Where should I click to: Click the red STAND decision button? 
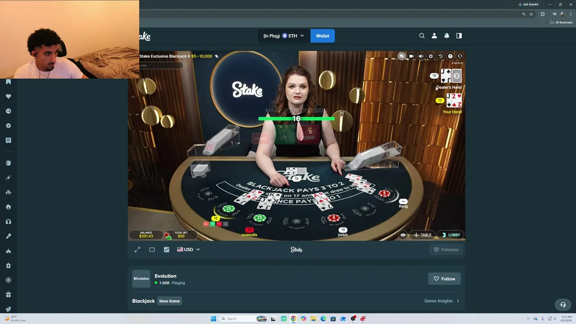[x=310, y=134]
